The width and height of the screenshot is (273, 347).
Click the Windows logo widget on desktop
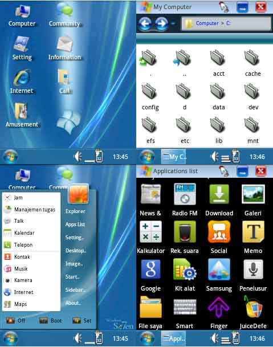68,122
